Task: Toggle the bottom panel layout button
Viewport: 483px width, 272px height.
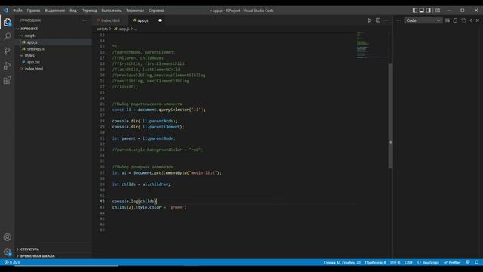Action: (x=422, y=10)
